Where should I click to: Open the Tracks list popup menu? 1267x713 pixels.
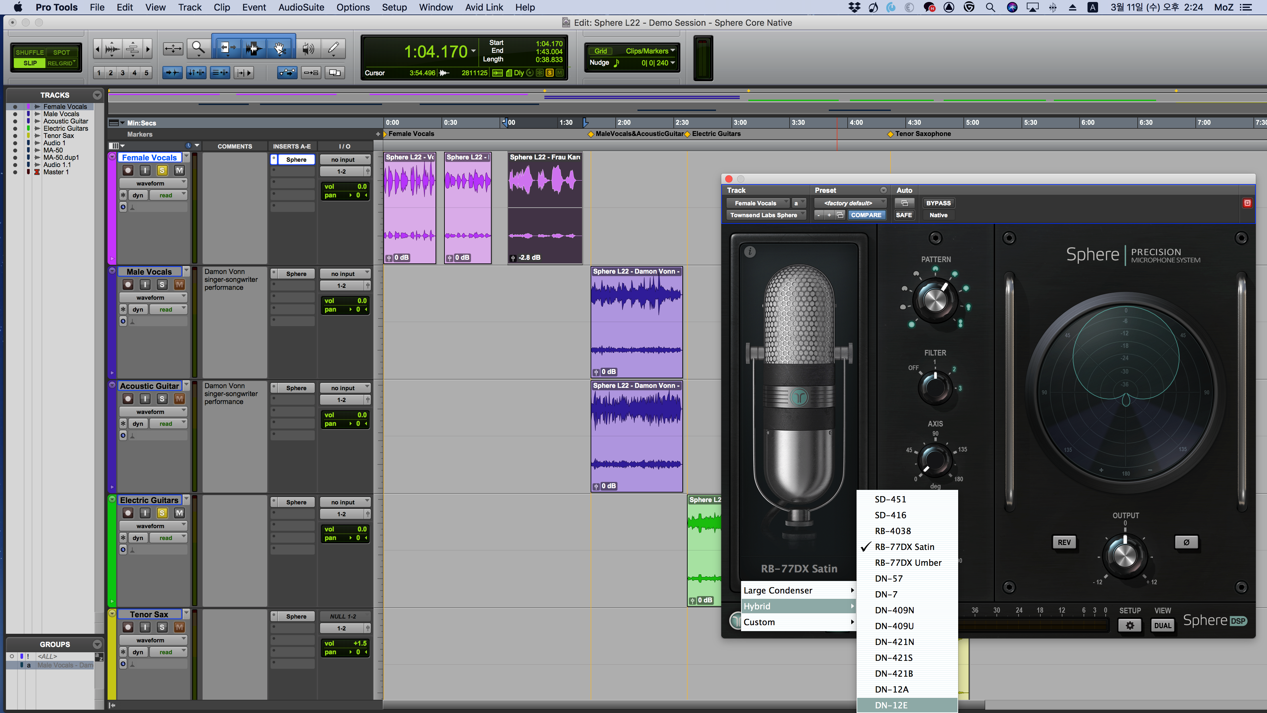pyautogui.click(x=97, y=95)
